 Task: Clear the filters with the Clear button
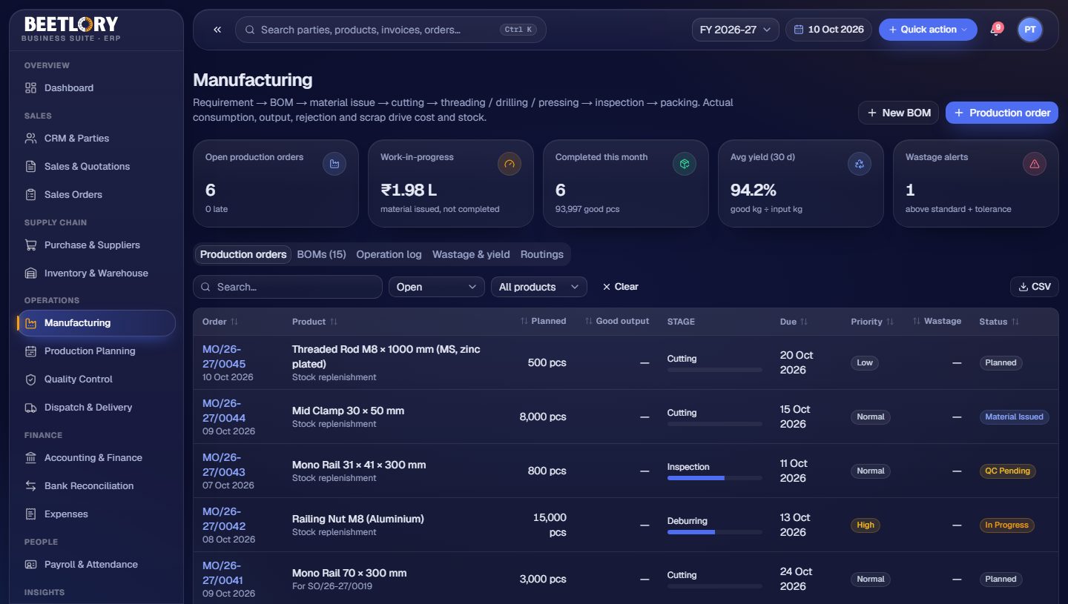(x=620, y=287)
